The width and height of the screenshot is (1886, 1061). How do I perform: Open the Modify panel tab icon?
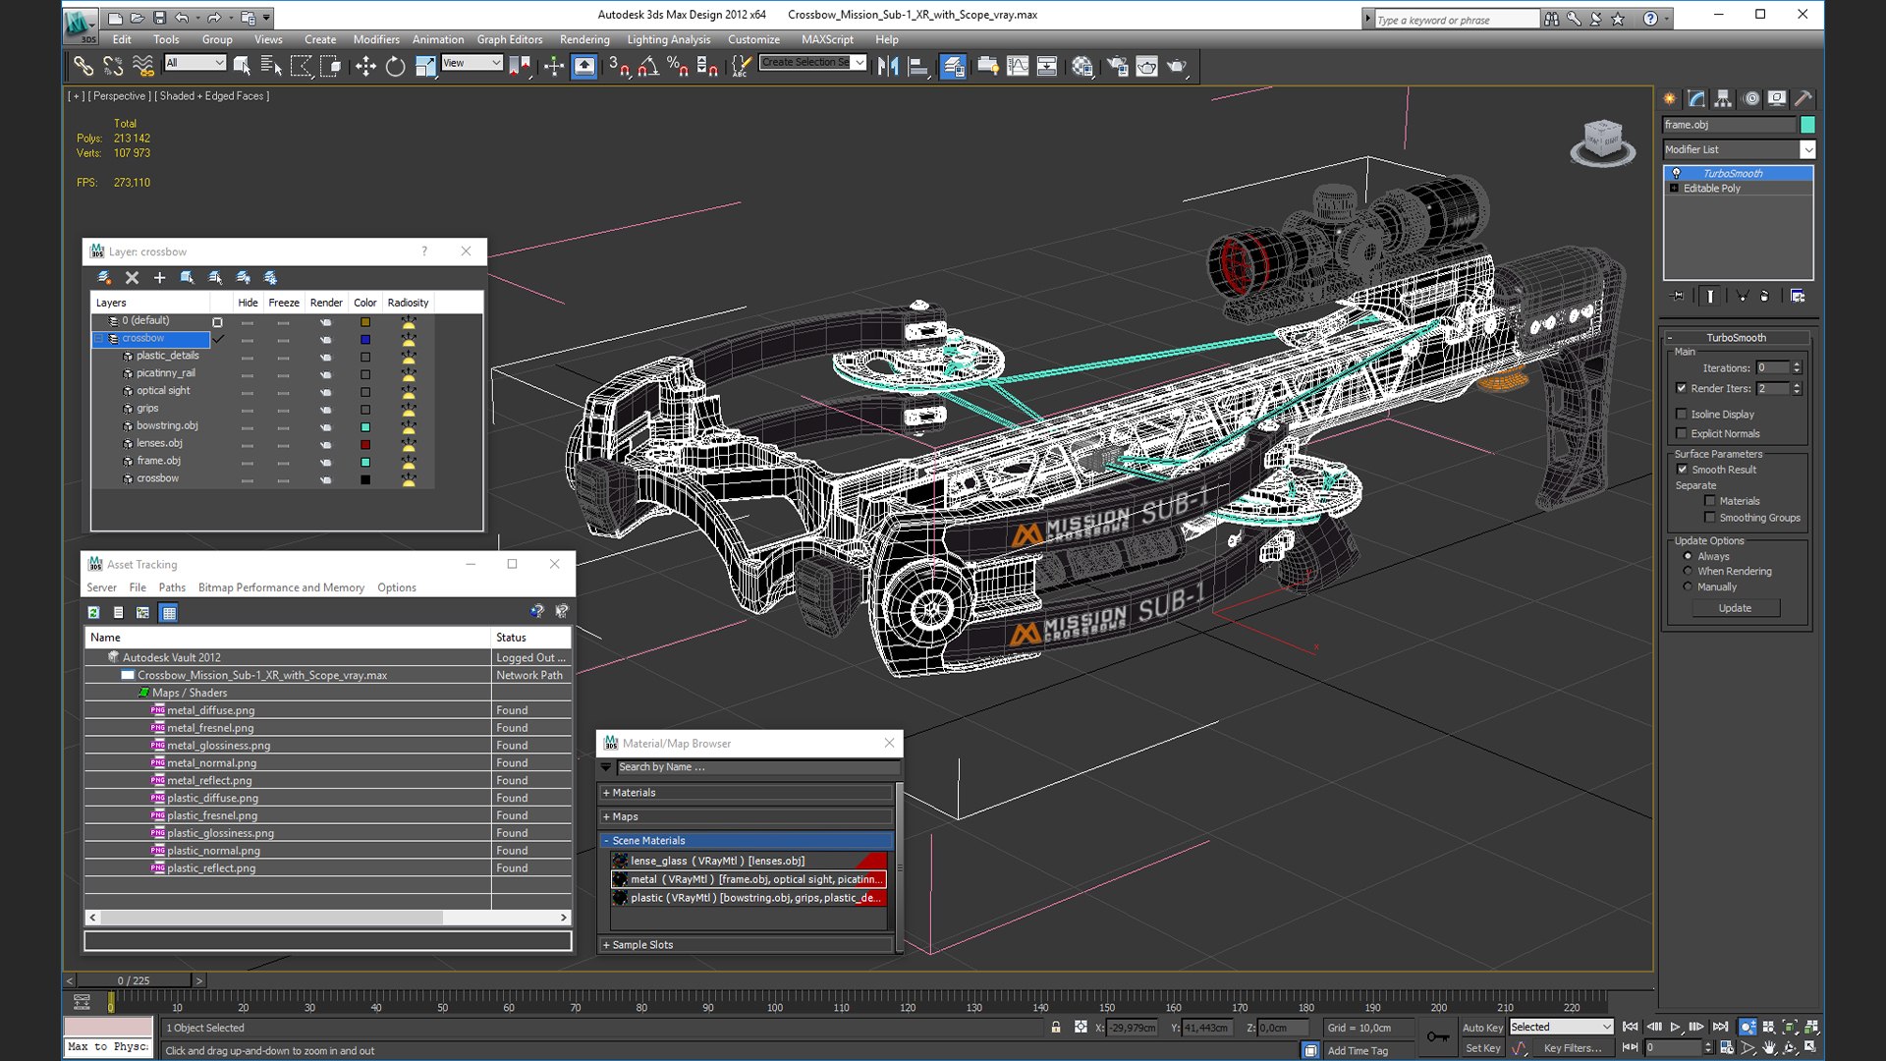pos(1696,98)
